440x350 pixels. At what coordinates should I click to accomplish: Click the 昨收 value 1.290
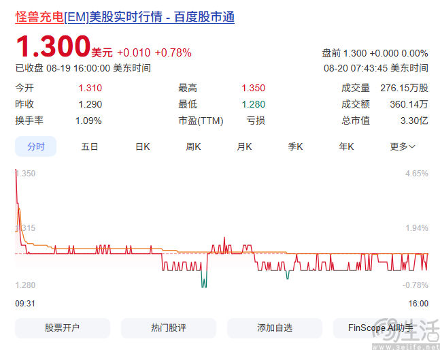pos(90,104)
